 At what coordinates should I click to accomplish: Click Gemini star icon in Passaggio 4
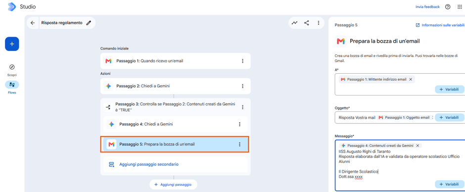coord(111,124)
